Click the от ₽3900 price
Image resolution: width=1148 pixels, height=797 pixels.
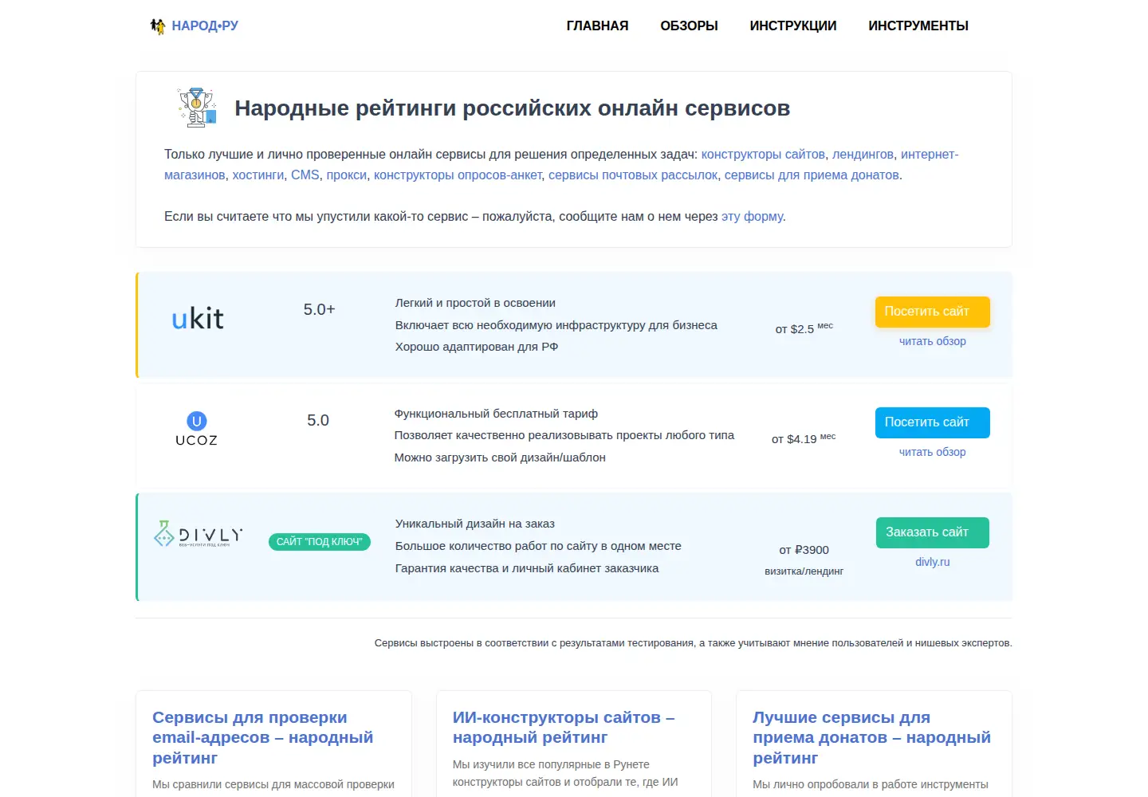pos(804,550)
